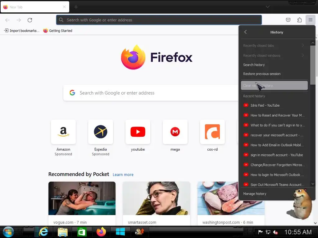The image size is (318, 238).
Task: Click the Back navigation arrow
Action: tap(7, 20)
